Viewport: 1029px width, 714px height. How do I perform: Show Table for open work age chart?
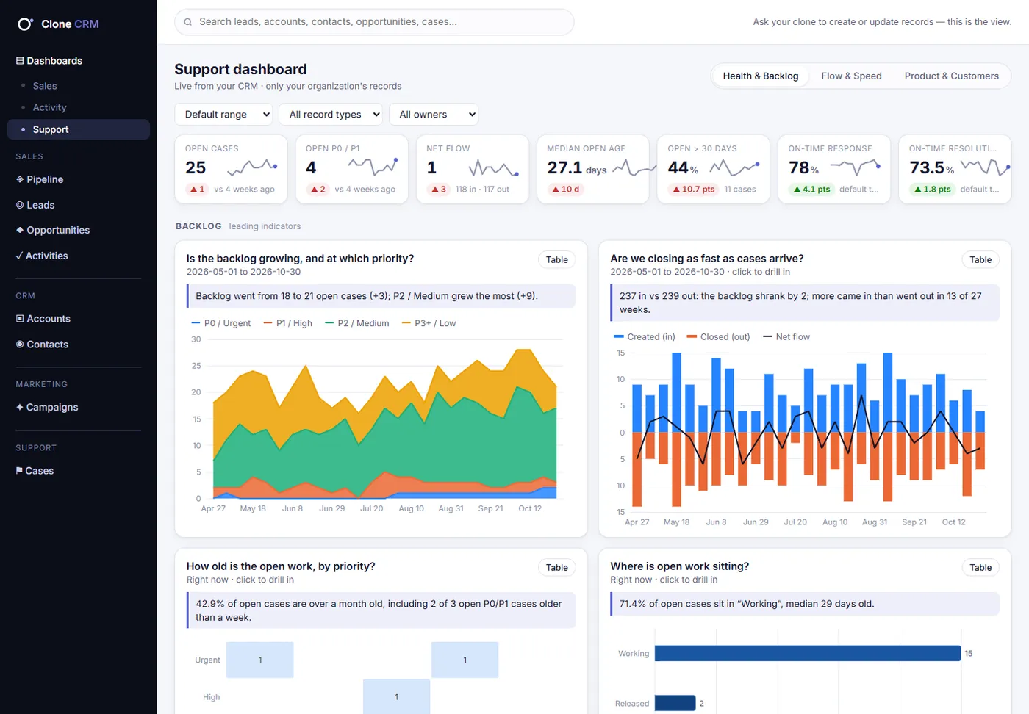click(x=557, y=567)
